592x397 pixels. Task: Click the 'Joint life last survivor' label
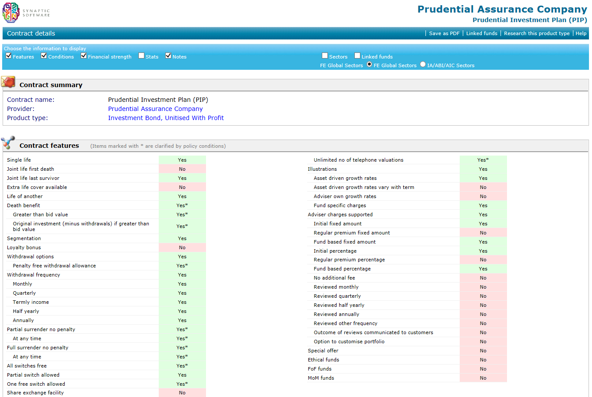click(x=33, y=178)
